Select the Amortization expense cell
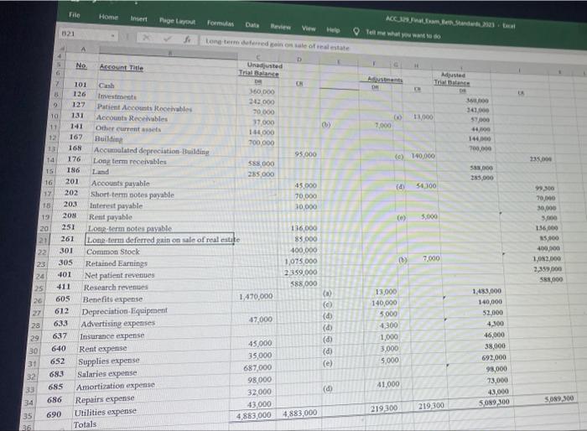 tap(115, 386)
